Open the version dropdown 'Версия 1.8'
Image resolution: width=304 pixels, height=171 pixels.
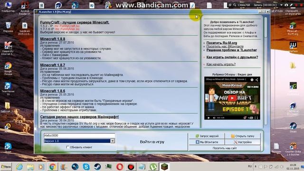tap(79, 141)
